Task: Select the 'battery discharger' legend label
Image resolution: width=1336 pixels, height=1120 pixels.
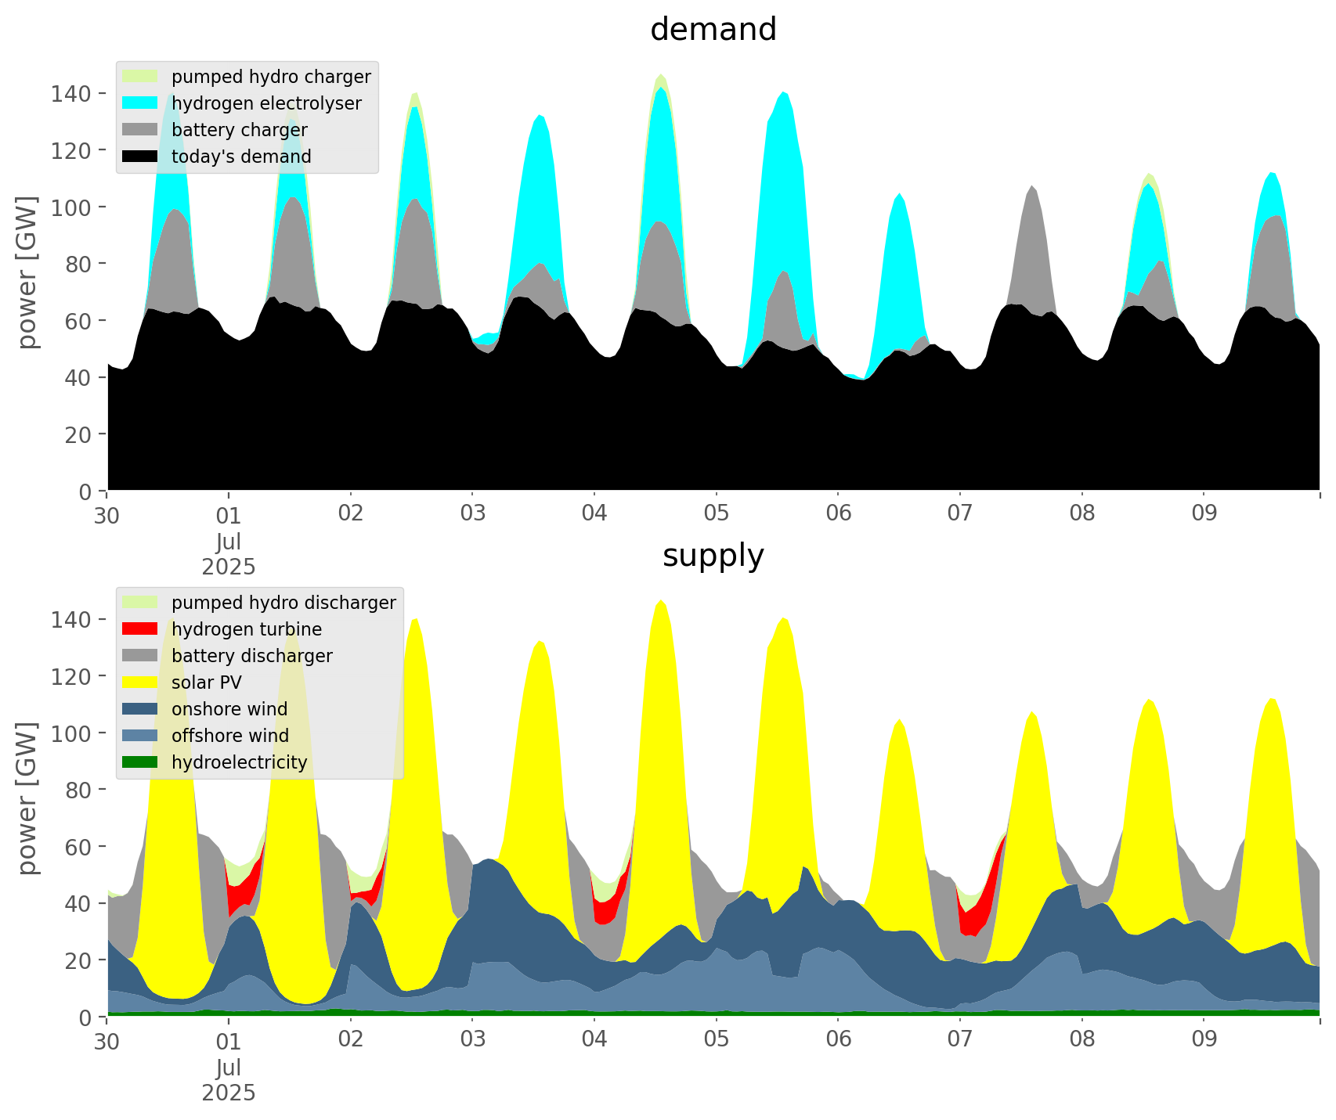Action: click(x=251, y=656)
